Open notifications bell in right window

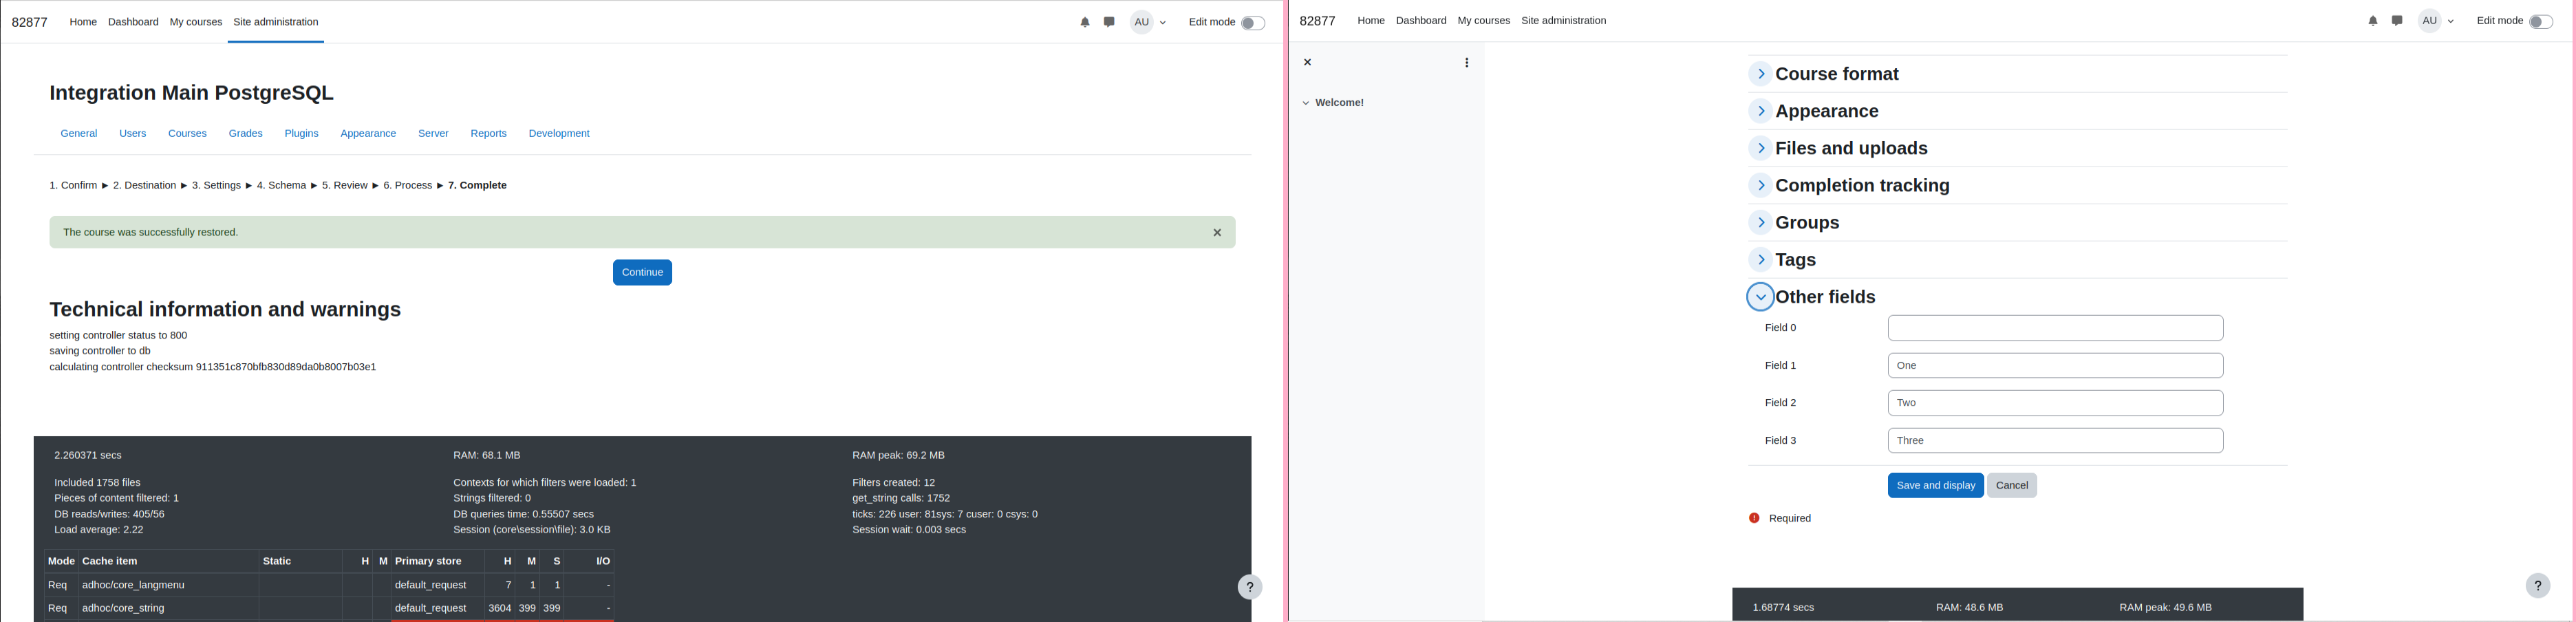2373,21
